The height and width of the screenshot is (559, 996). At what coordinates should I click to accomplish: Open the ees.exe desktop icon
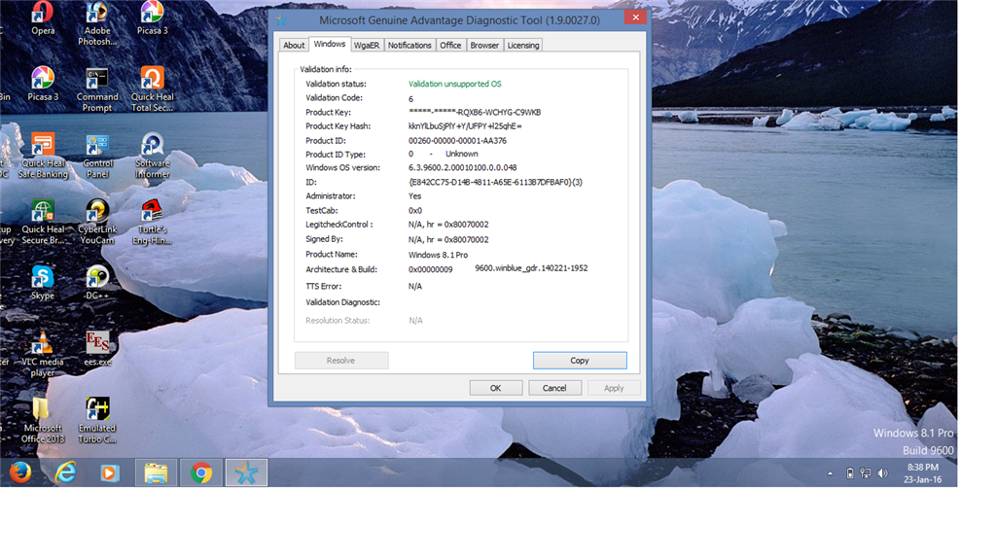pos(97,349)
